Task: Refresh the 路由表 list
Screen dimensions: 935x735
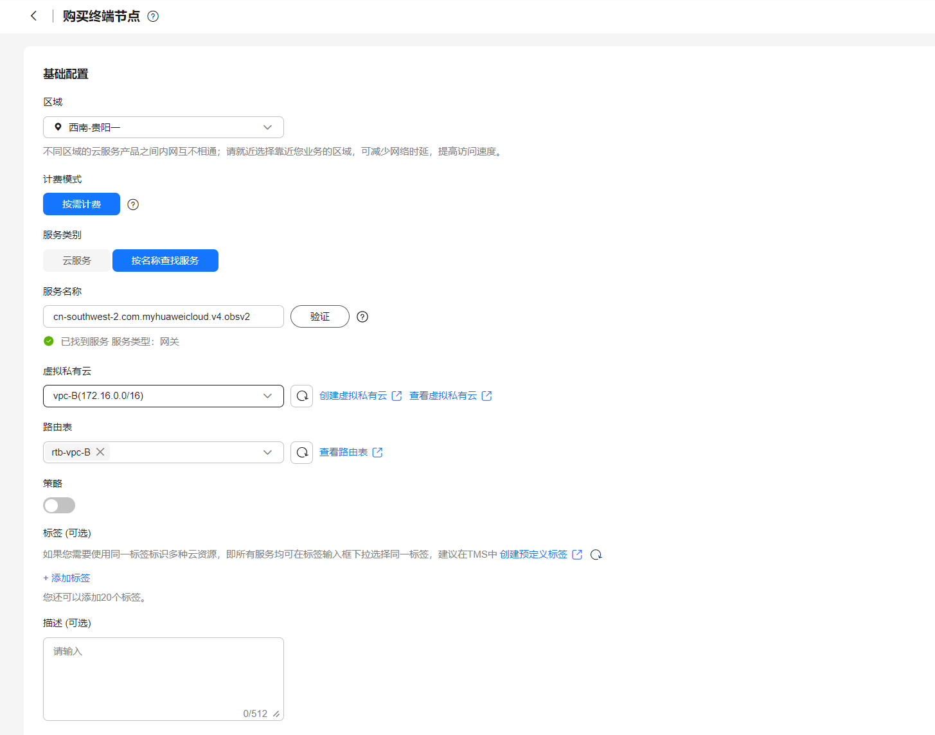Action: tap(302, 452)
